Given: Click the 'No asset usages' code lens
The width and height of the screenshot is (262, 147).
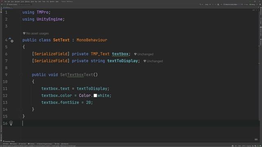Looking at the screenshot, I should click(36, 33).
